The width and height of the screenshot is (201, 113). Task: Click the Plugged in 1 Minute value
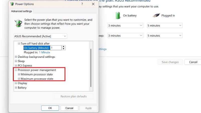(x=44, y=52)
